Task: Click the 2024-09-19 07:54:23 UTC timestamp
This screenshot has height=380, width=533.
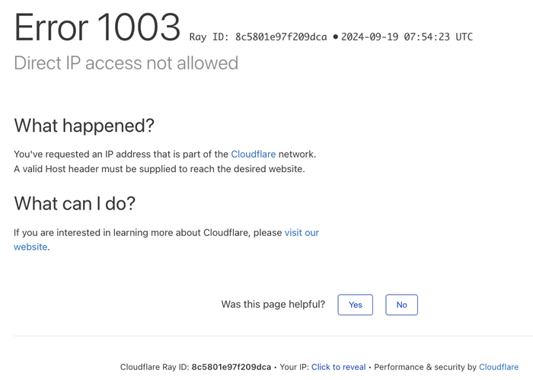Action: click(407, 37)
